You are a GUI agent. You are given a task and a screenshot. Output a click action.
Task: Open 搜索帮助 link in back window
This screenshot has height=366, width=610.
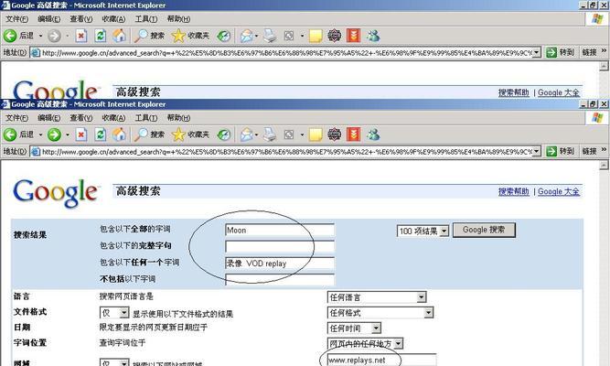coord(514,92)
